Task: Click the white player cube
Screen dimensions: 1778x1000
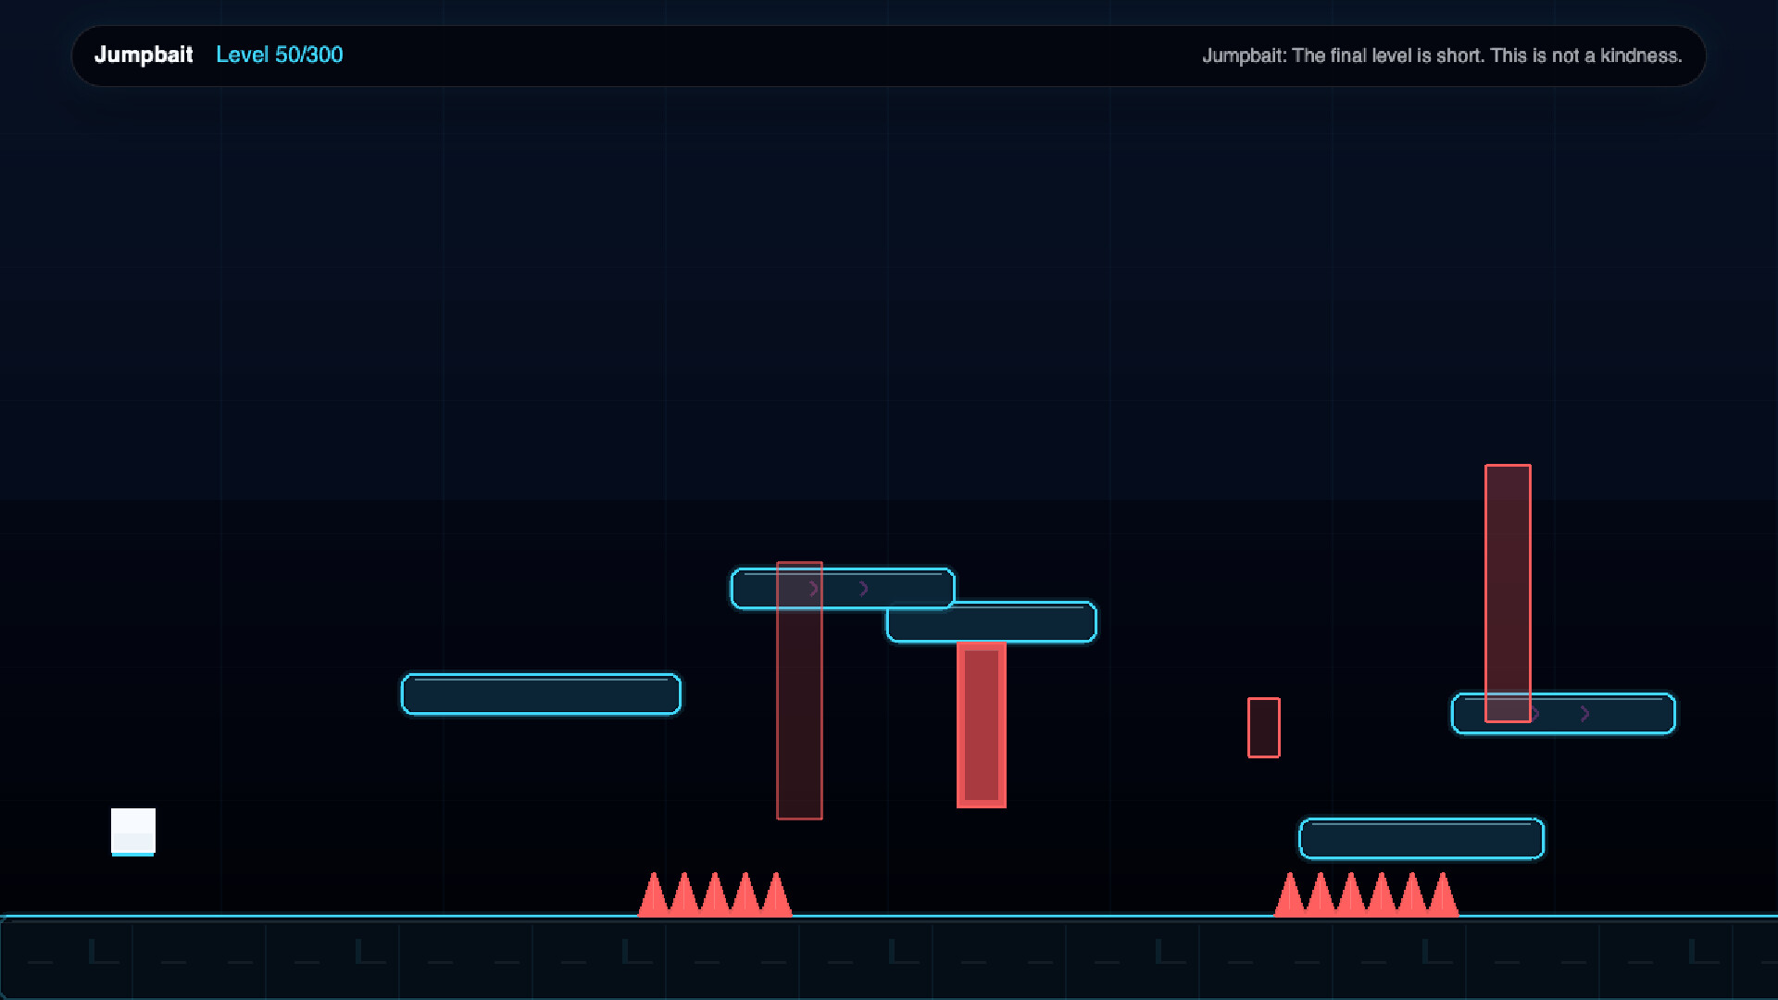Action: (133, 831)
